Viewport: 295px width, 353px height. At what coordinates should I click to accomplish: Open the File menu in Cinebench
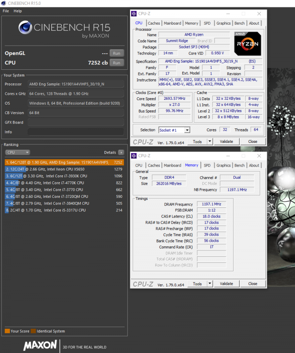tap(6, 11)
